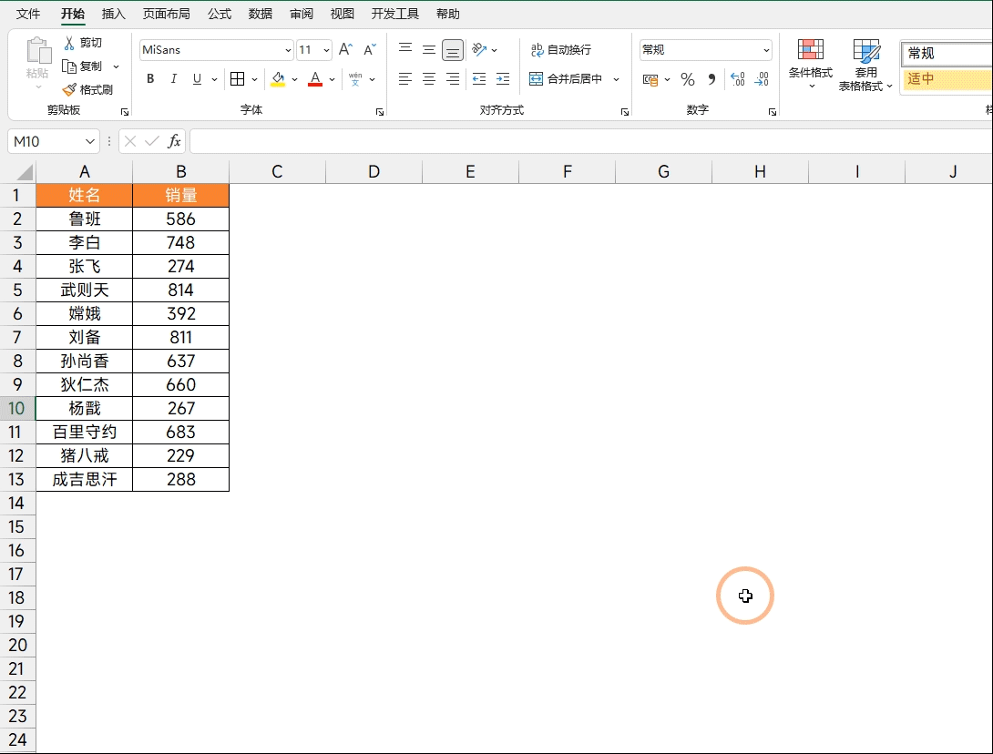Image resolution: width=993 pixels, height=754 pixels.
Task: Open the MiSans font name dropdown
Action: [288, 50]
